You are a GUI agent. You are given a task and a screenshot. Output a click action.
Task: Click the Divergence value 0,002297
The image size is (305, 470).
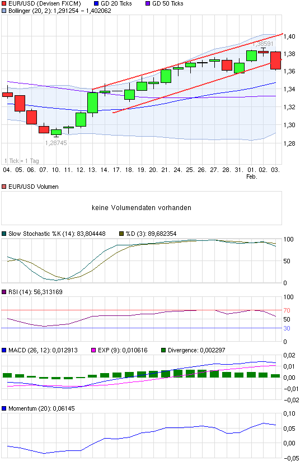coord(213,350)
